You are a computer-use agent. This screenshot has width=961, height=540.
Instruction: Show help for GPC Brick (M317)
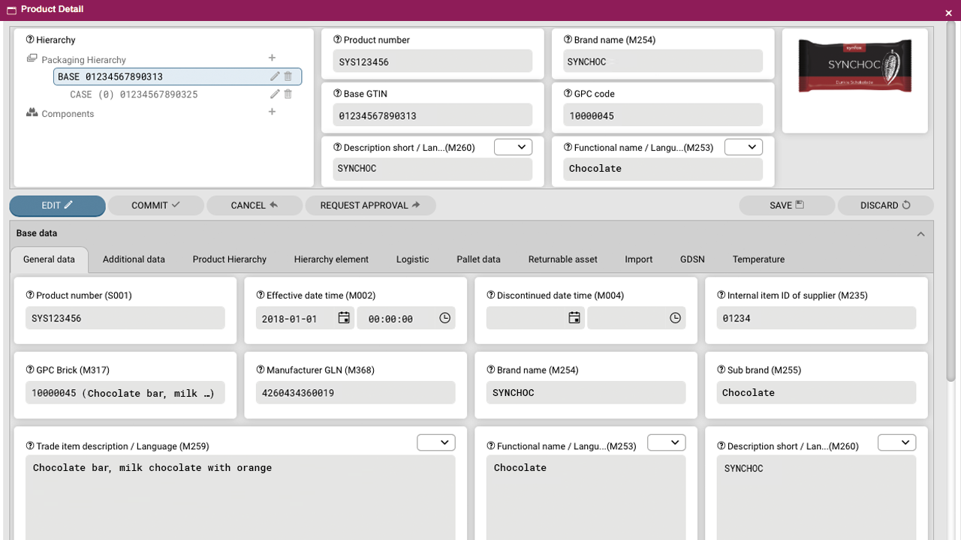click(30, 370)
